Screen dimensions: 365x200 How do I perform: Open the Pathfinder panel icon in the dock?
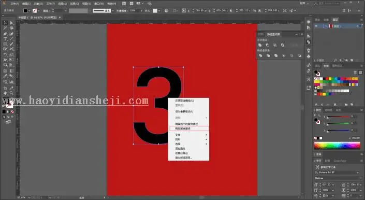309,42
